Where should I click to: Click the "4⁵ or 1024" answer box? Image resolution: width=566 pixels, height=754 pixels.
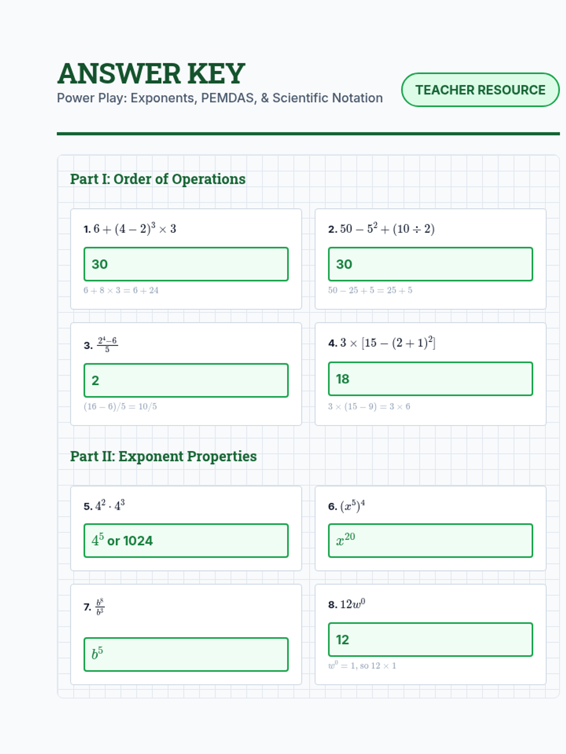186,541
